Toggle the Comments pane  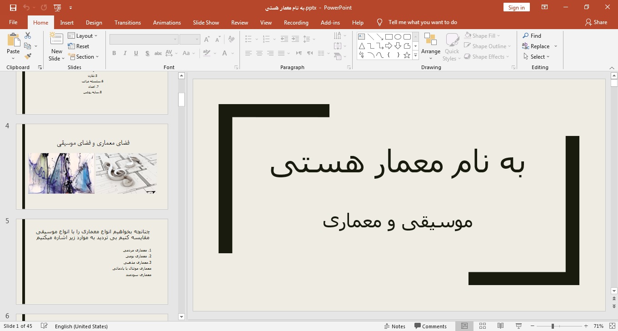[x=430, y=326]
